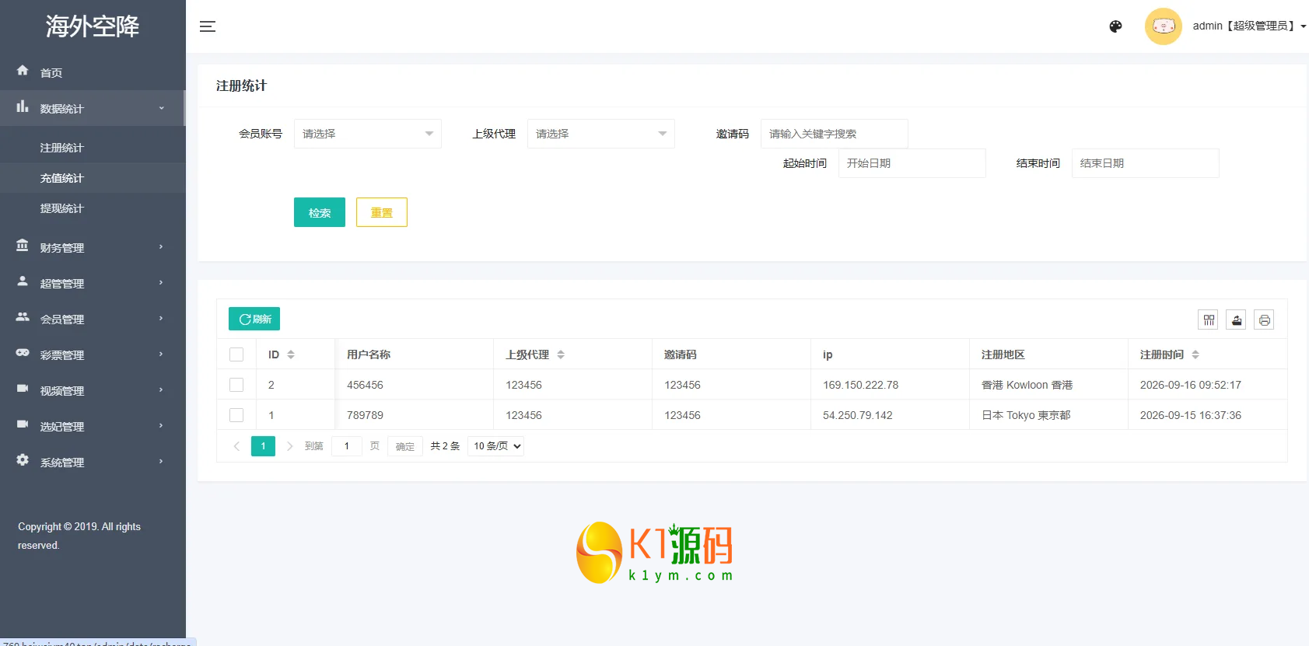Click the 重置 reset button

click(382, 212)
